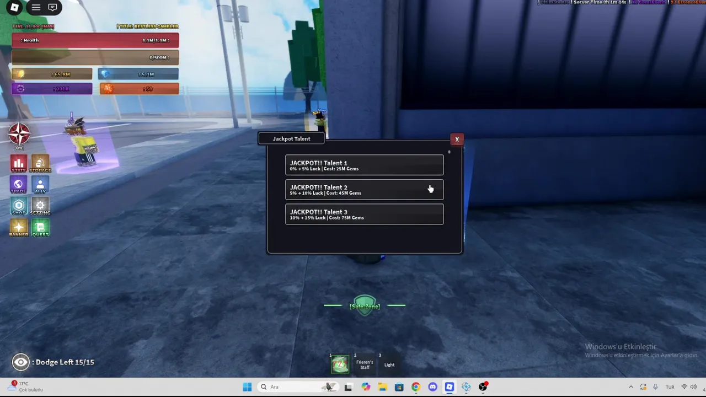
Task: Open the Quest menu
Action: [40, 228]
